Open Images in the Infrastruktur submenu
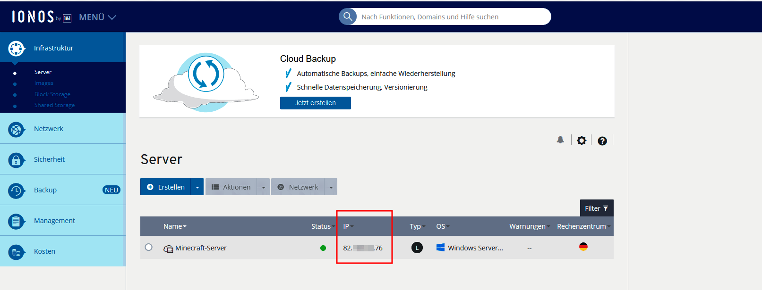The width and height of the screenshot is (762, 290). [44, 83]
